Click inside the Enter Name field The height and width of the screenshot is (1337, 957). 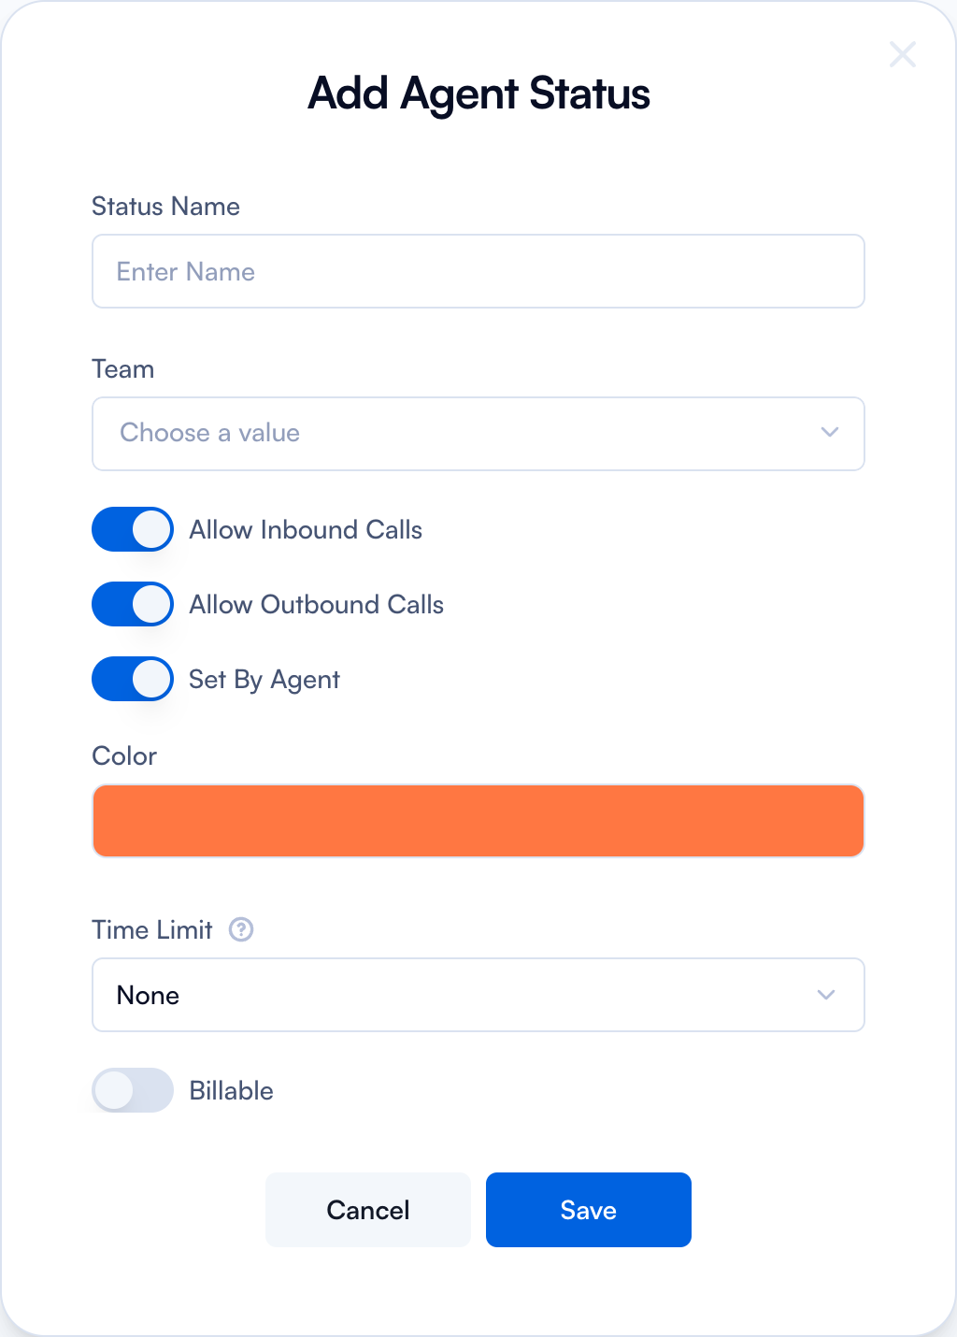tap(478, 271)
